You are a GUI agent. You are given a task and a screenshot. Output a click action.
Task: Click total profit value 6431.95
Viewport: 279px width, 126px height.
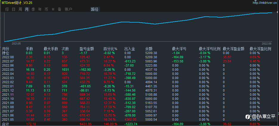(85, 124)
